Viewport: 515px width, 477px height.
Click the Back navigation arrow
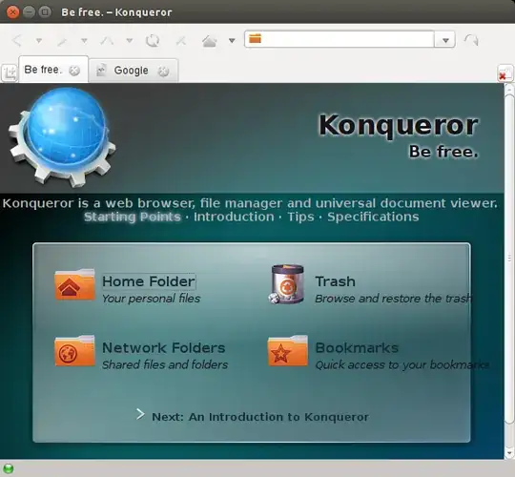pos(16,40)
